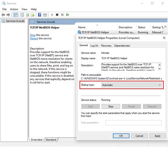Click the Back arrow toolbar icon
Screen dimensions: 168x147
[x=3, y=15]
